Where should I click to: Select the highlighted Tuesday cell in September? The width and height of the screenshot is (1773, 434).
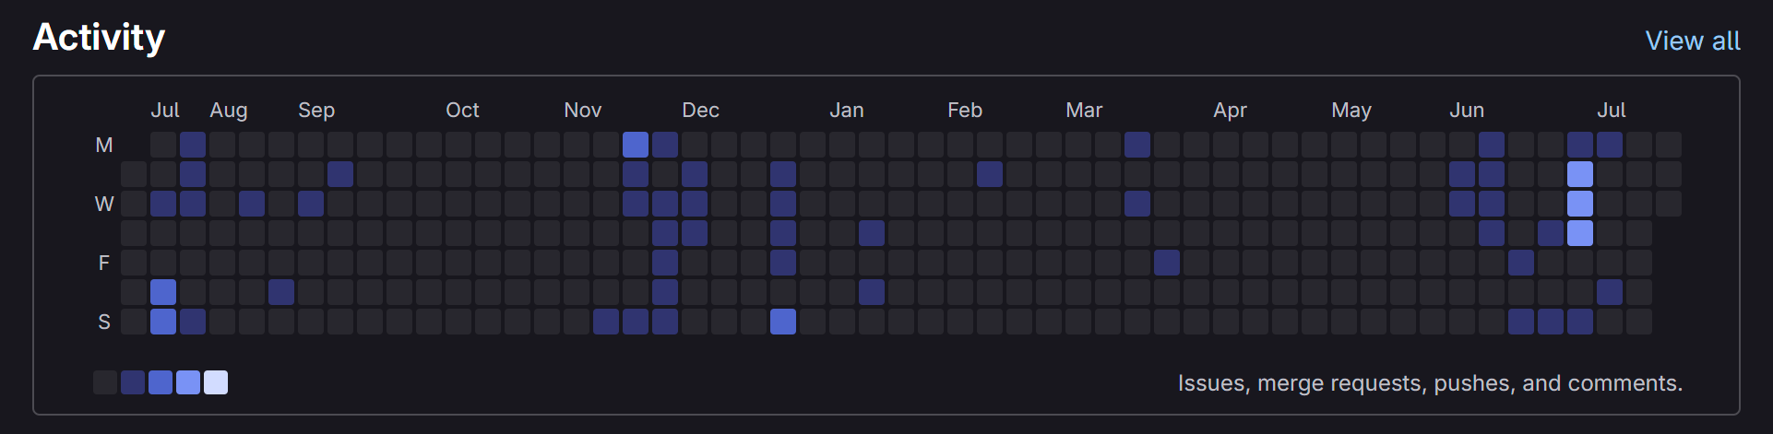coord(340,174)
